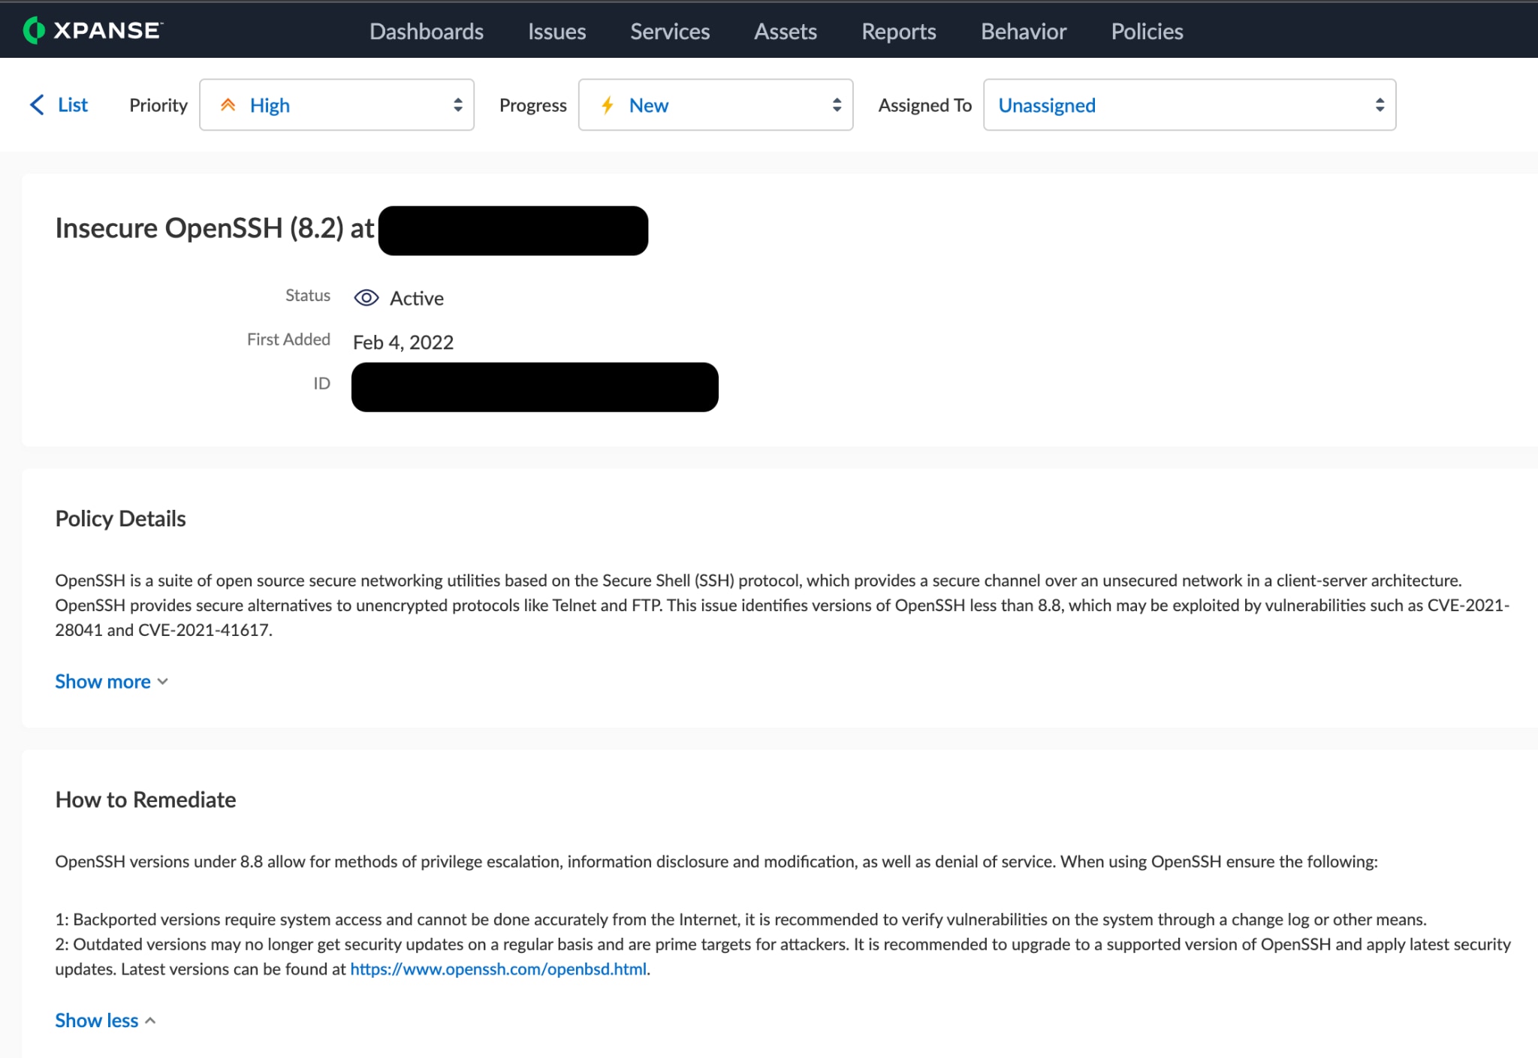Open the Behavior section

coord(1023,31)
